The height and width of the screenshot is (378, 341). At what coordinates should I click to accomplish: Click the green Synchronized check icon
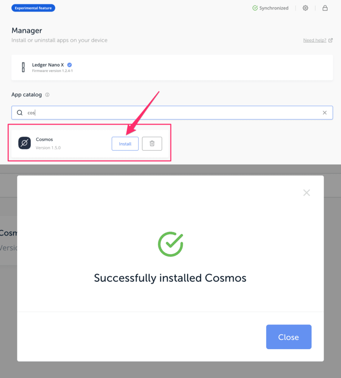coord(255,8)
